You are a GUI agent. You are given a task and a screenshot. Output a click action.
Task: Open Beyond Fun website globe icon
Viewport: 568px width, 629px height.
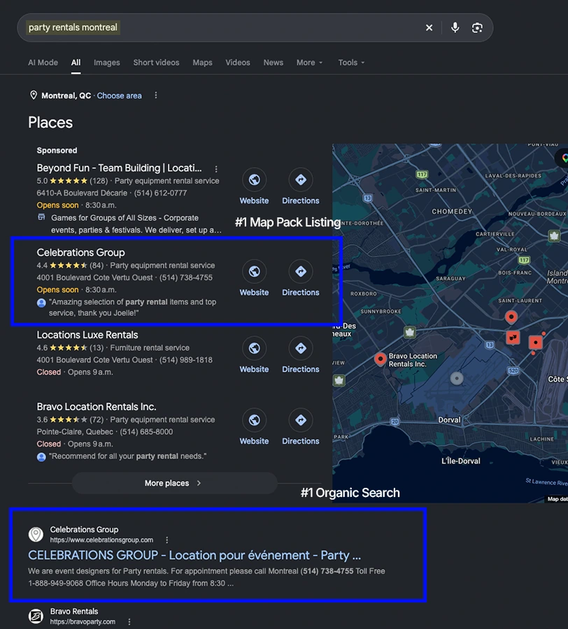pyautogui.click(x=254, y=180)
